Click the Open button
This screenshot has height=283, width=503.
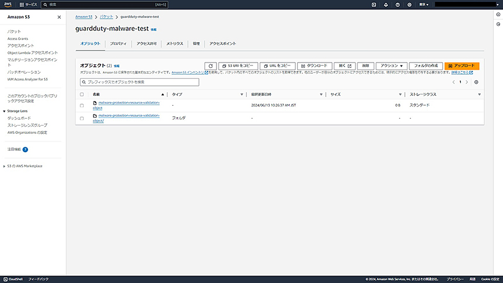(x=344, y=65)
